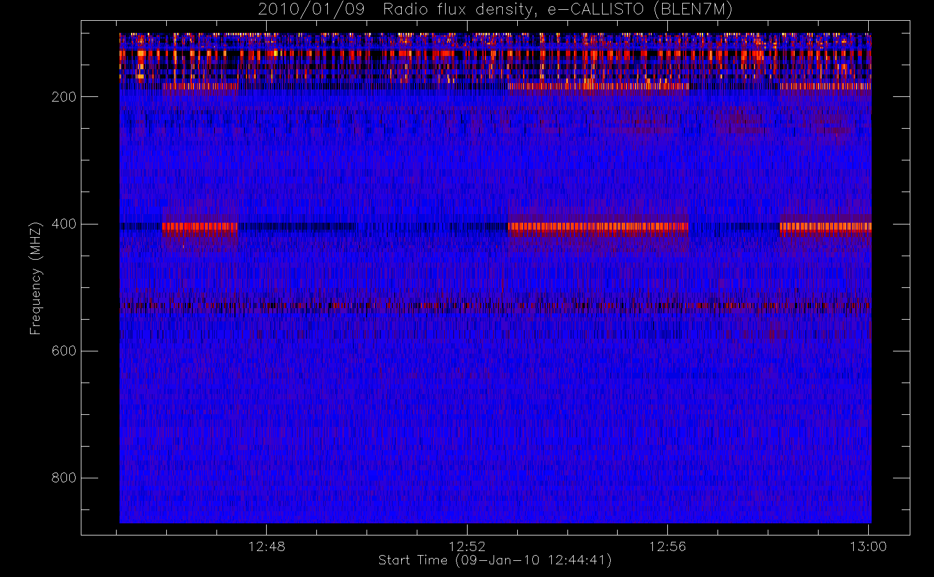Click the "Start Time (09-Jan-10 12:44:41)" label
This screenshot has width=934, height=577.
(x=495, y=560)
